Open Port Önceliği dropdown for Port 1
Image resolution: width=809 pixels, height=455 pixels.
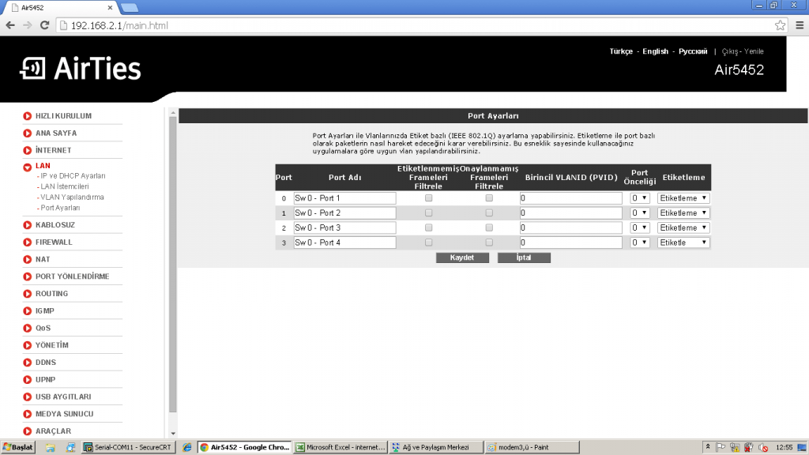pos(640,197)
